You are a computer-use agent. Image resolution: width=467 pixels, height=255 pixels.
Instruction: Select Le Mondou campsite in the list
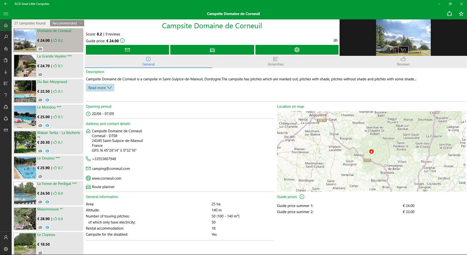click(x=48, y=117)
